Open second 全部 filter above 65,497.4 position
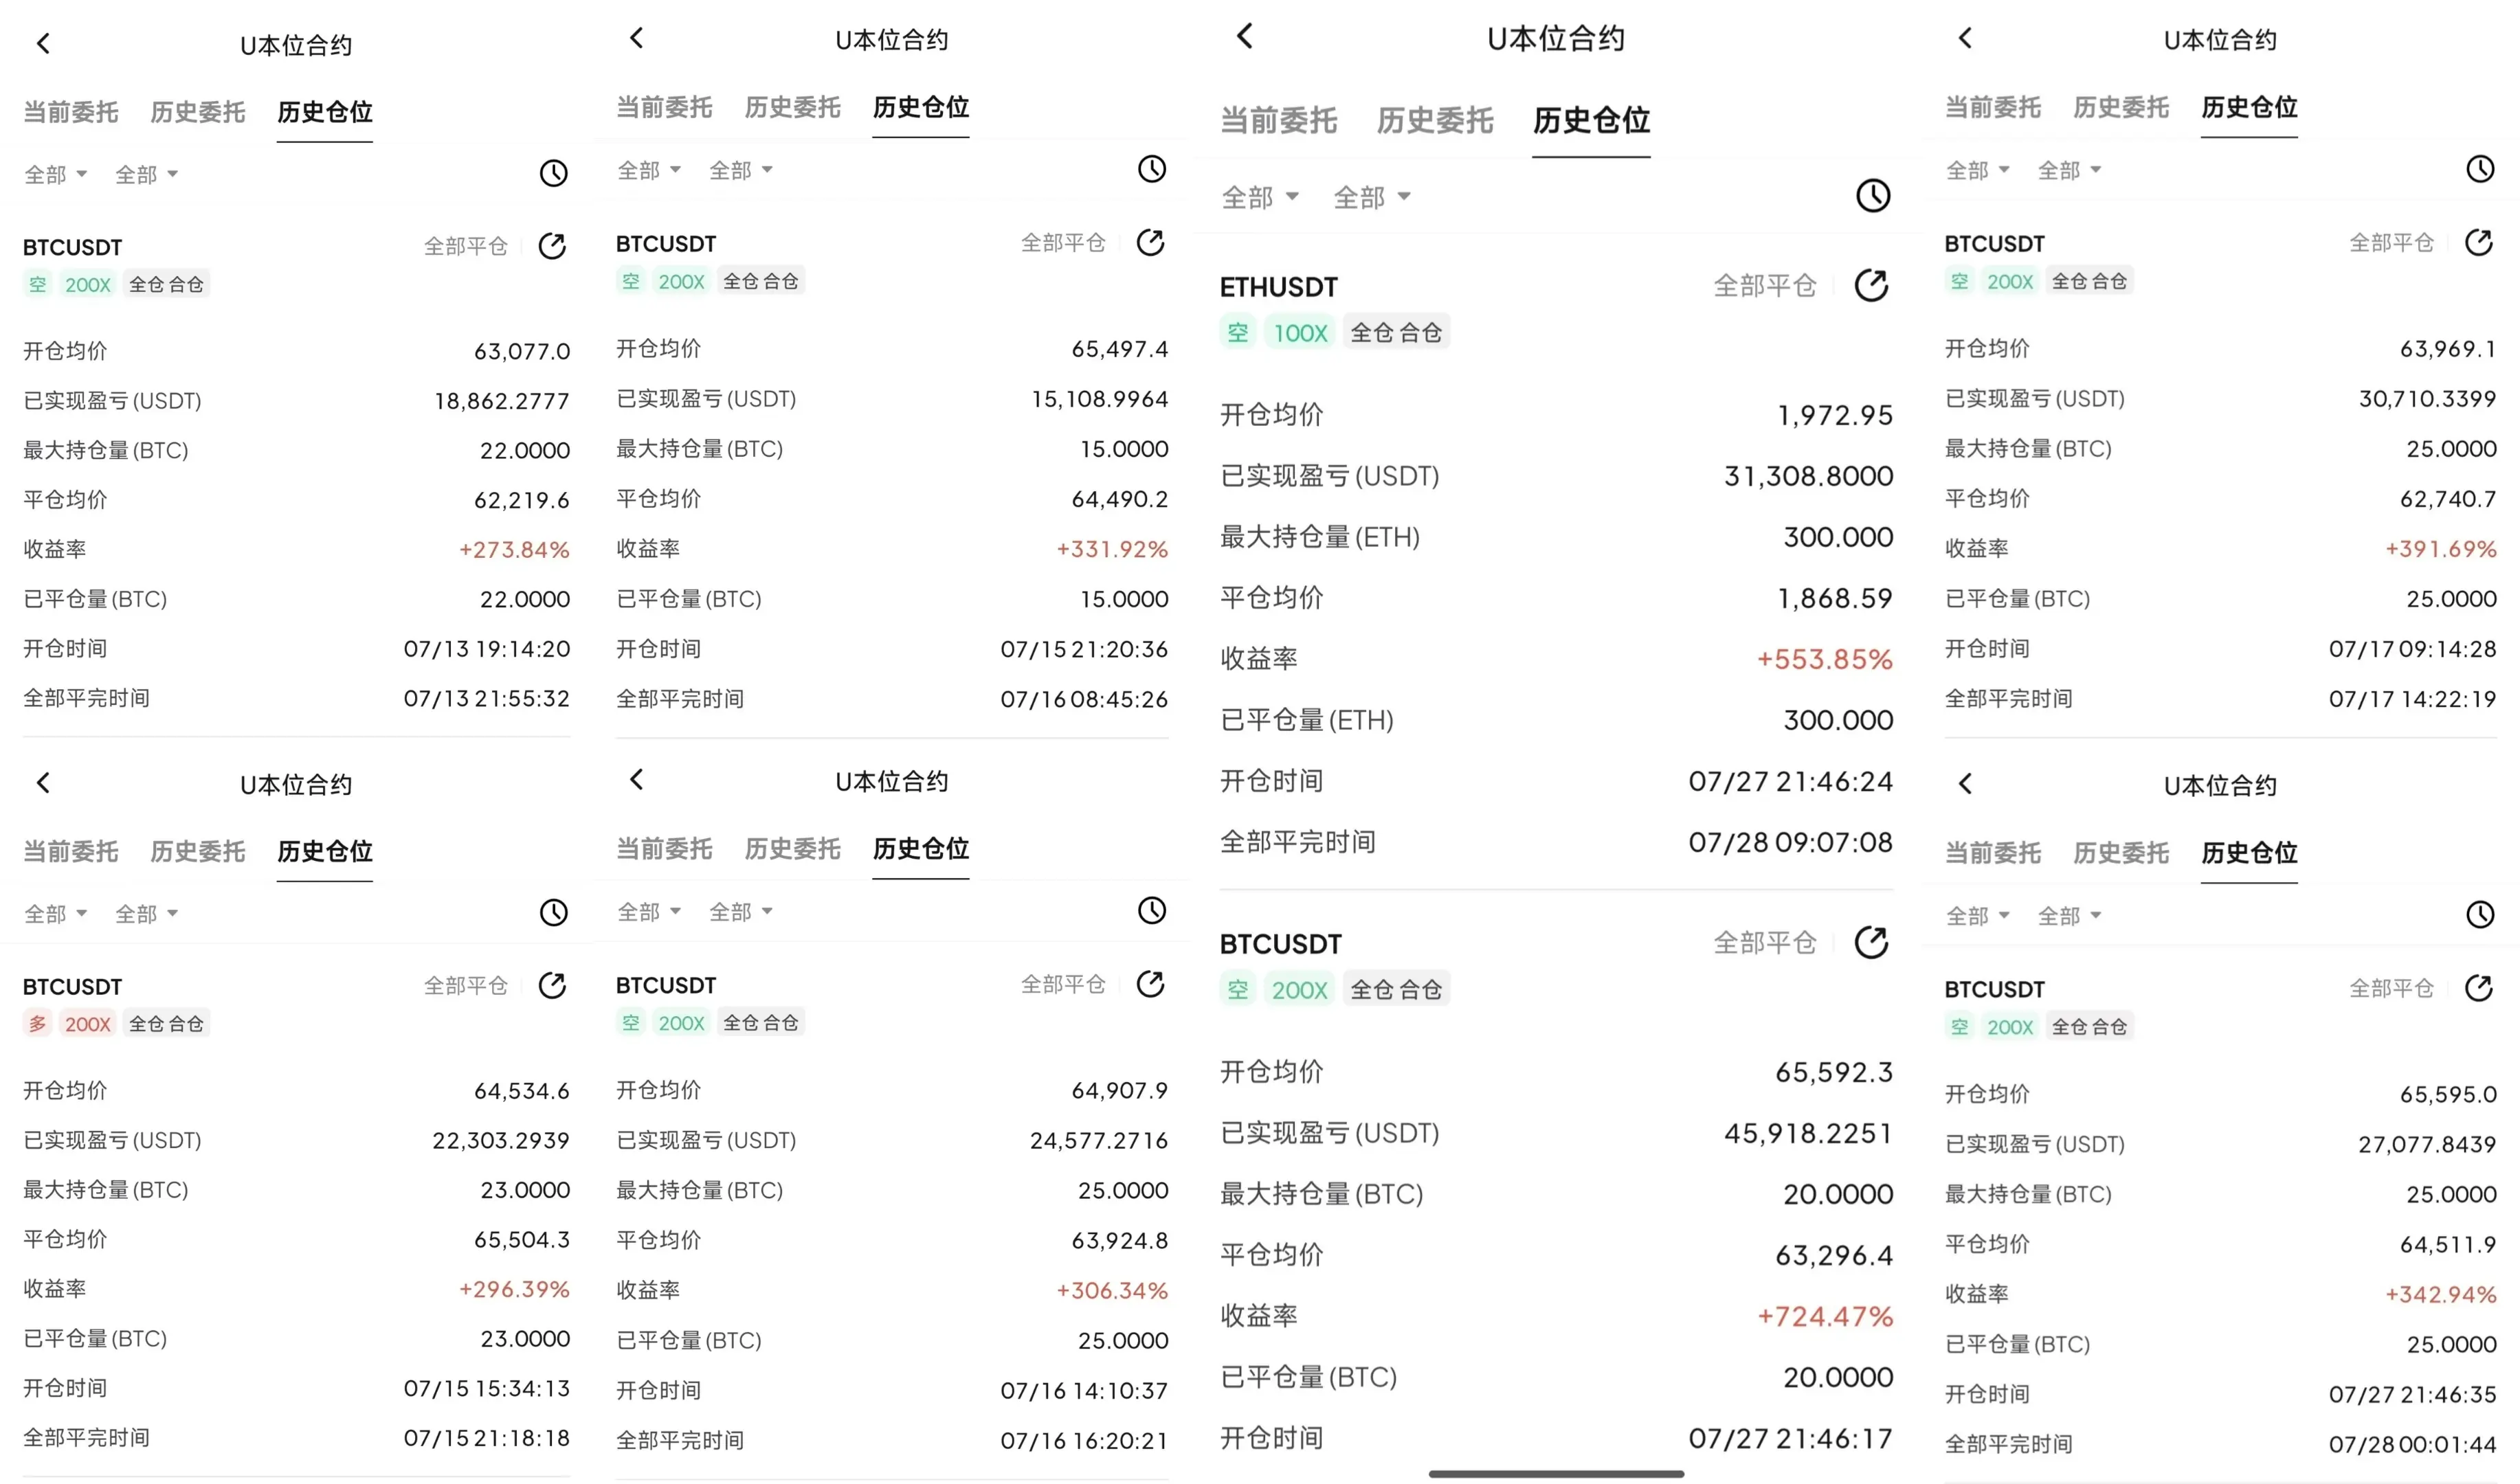The image size is (2520, 1484). (741, 171)
